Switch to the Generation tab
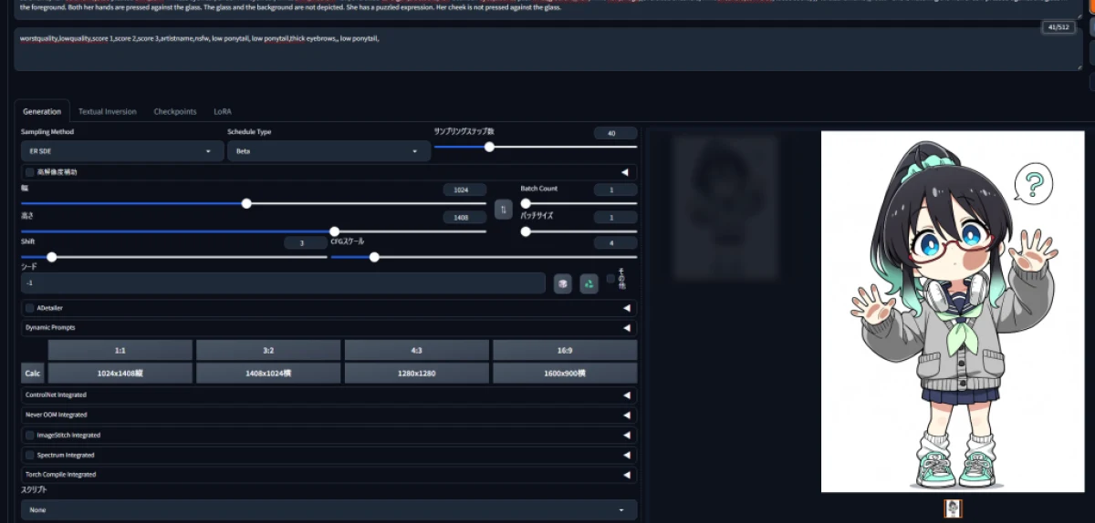This screenshot has width=1095, height=523. (x=42, y=111)
